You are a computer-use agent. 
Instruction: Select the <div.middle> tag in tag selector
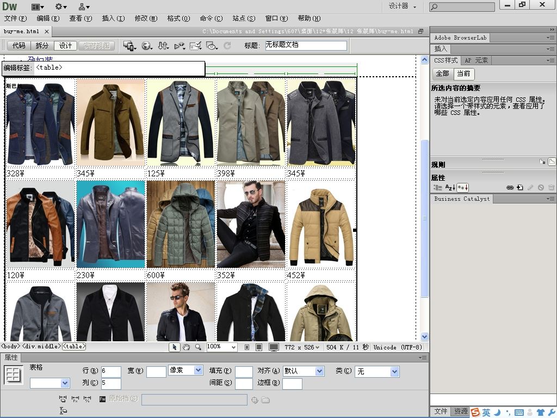[41, 346]
